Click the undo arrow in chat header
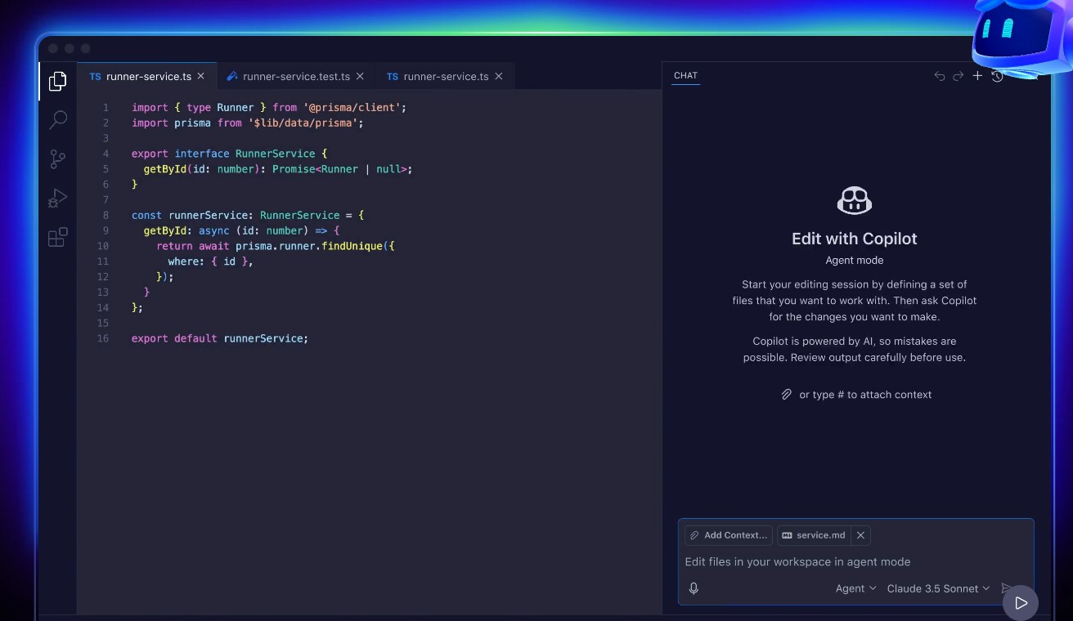The width and height of the screenshot is (1073, 621). point(940,76)
